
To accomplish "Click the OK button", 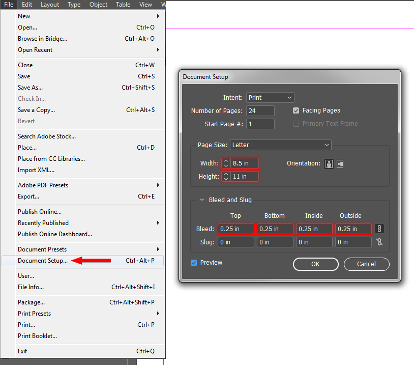I will click(315, 264).
